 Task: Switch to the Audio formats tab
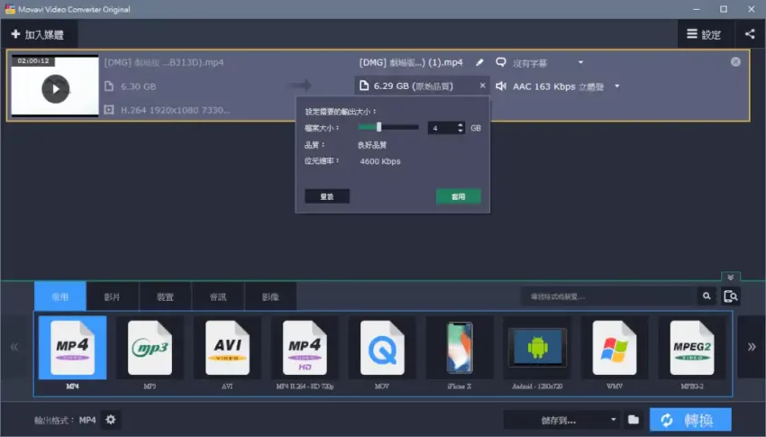pos(218,296)
